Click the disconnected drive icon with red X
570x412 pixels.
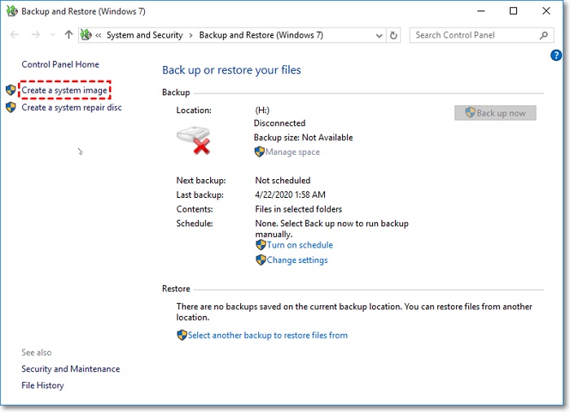[194, 140]
